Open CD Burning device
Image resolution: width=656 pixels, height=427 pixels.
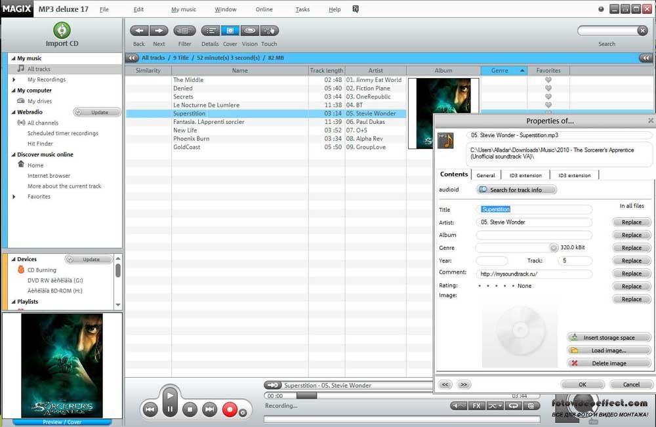(41, 270)
